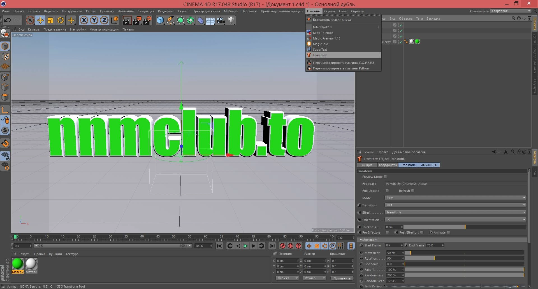Click the Randomness slider bar

tap(464, 275)
